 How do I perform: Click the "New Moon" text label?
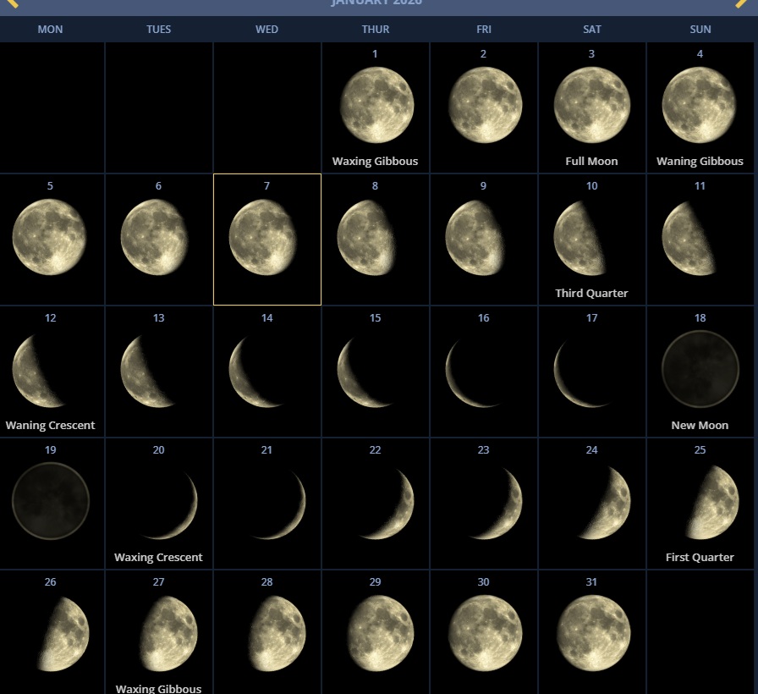click(x=700, y=425)
